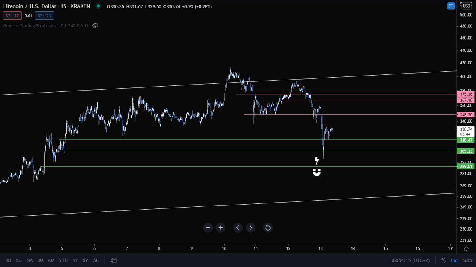Zoom out the chart with minus button

[x=208, y=228]
